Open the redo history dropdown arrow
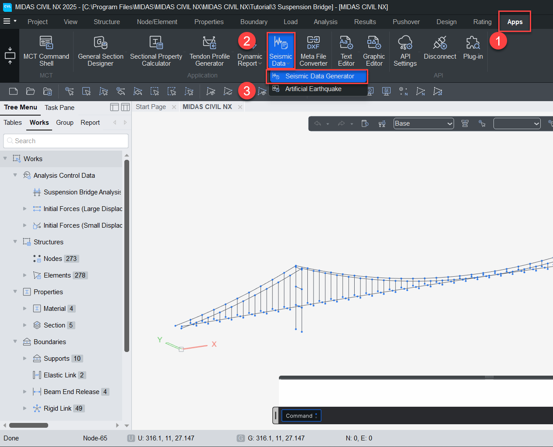The image size is (553, 447). tap(352, 124)
